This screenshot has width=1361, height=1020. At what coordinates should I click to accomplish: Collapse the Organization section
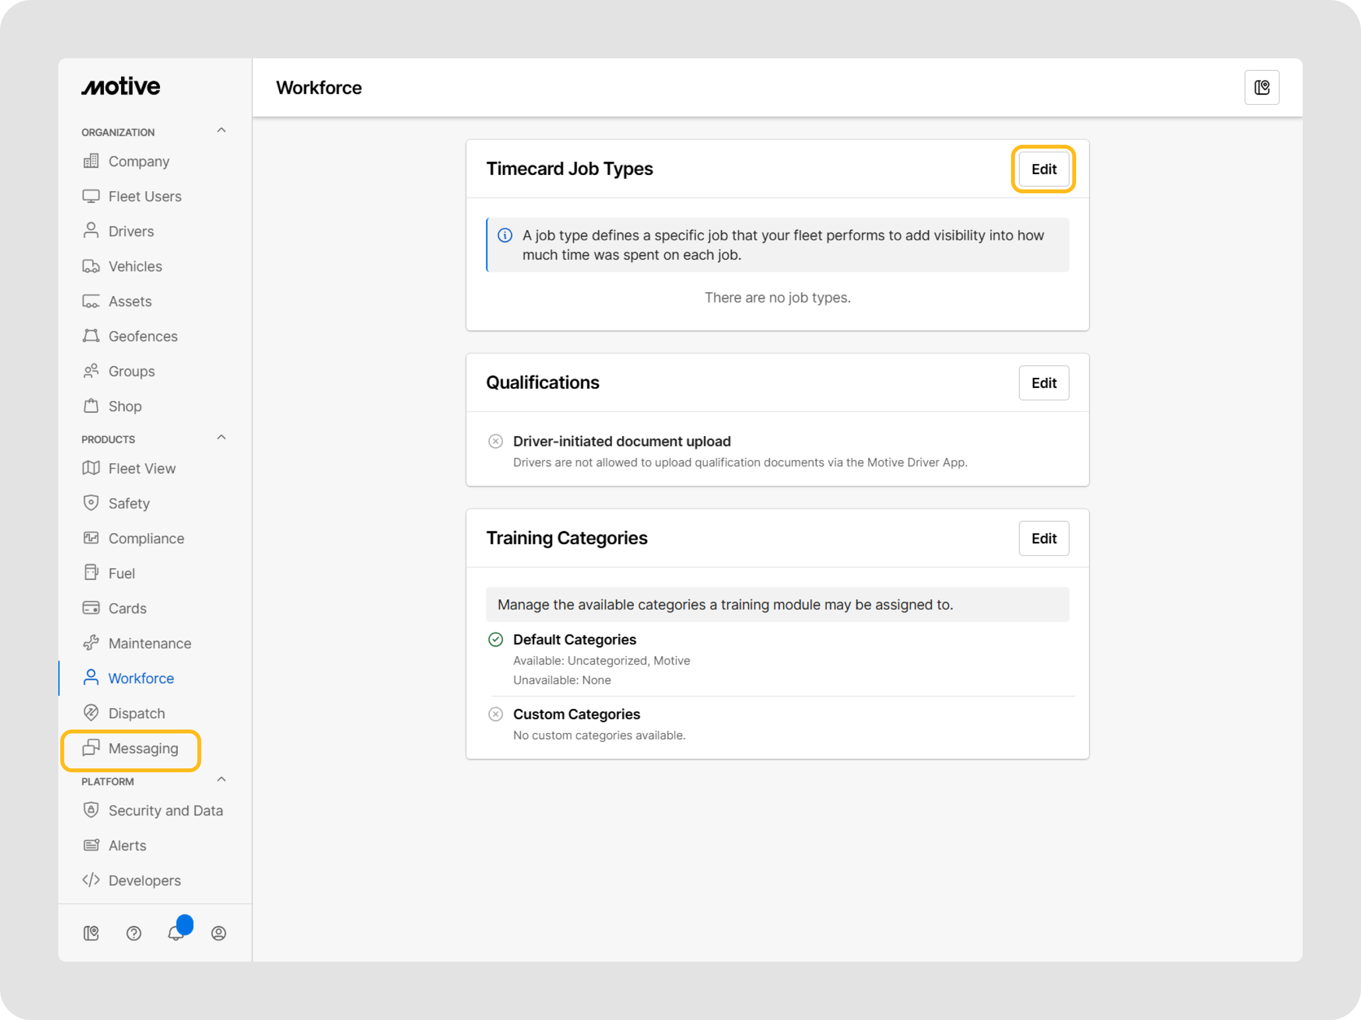[222, 130]
